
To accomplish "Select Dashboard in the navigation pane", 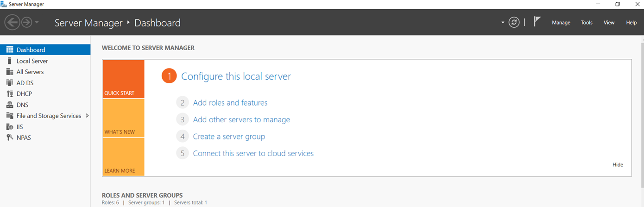I will pos(45,50).
